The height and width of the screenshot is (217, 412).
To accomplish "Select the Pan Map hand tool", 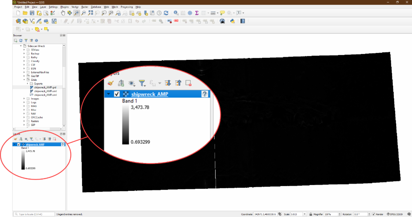I will [x=63, y=13].
